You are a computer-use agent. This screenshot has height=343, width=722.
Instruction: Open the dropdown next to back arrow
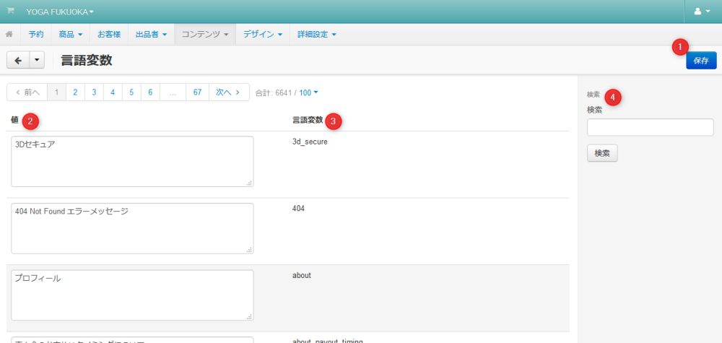pos(37,61)
